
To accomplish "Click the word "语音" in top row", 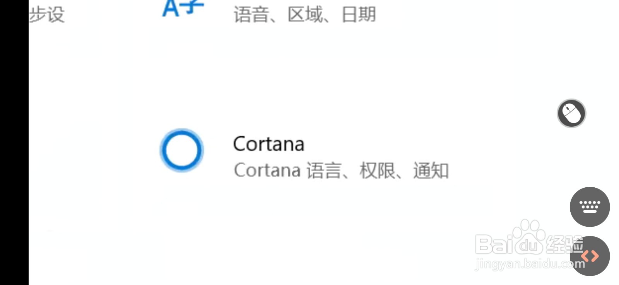I will point(251,15).
